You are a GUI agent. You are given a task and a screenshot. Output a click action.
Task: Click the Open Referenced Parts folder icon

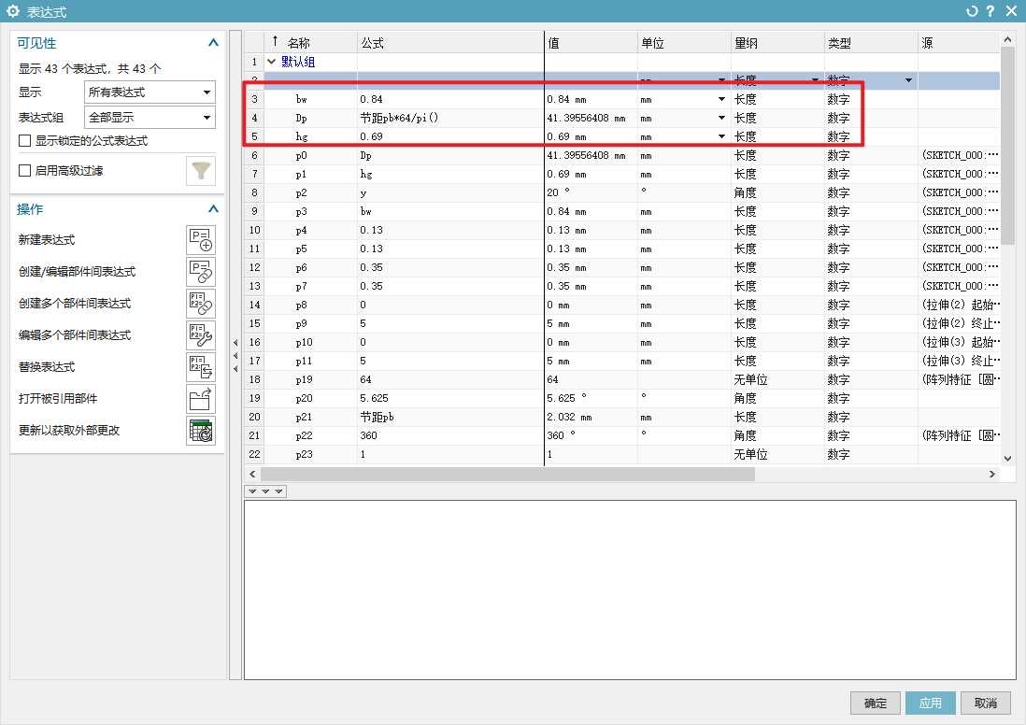tap(201, 399)
